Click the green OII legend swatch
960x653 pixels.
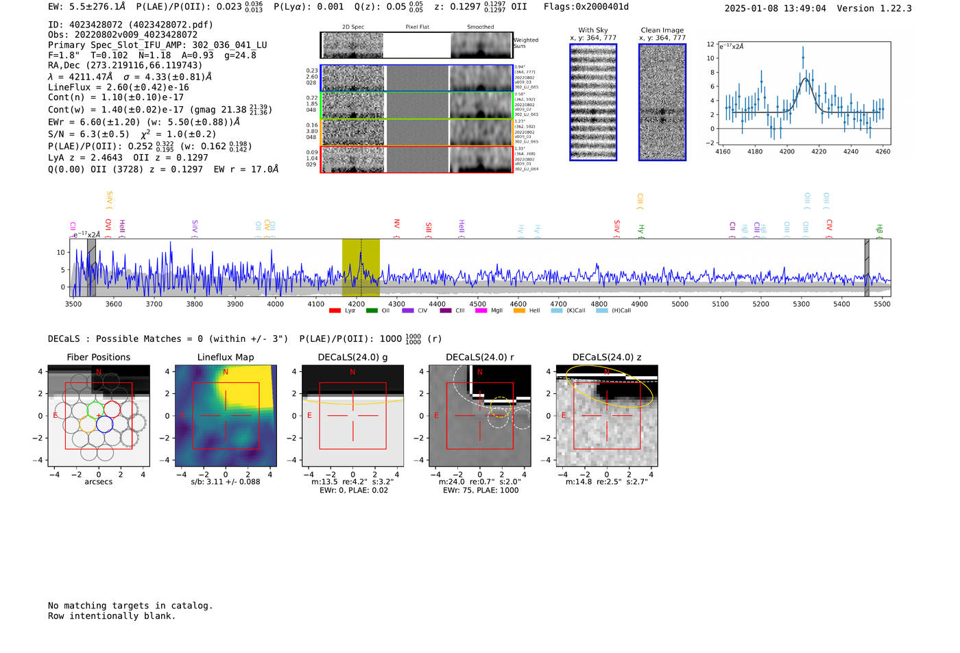click(372, 310)
